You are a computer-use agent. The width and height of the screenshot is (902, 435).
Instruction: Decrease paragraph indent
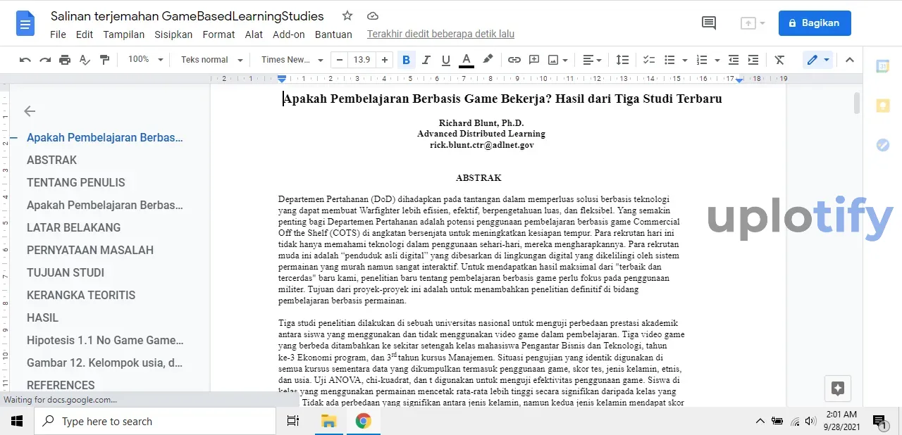coord(734,60)
